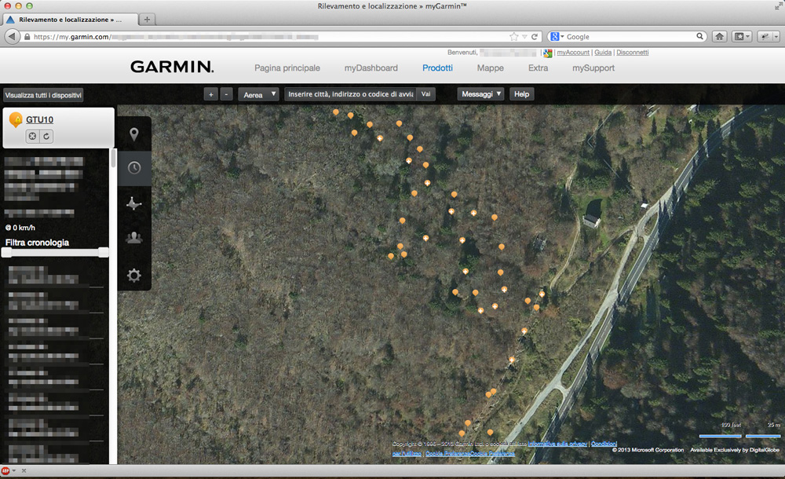Screen dimensions: 785x479
Task: Click the browser home button
Action: (x=719, y=37)
